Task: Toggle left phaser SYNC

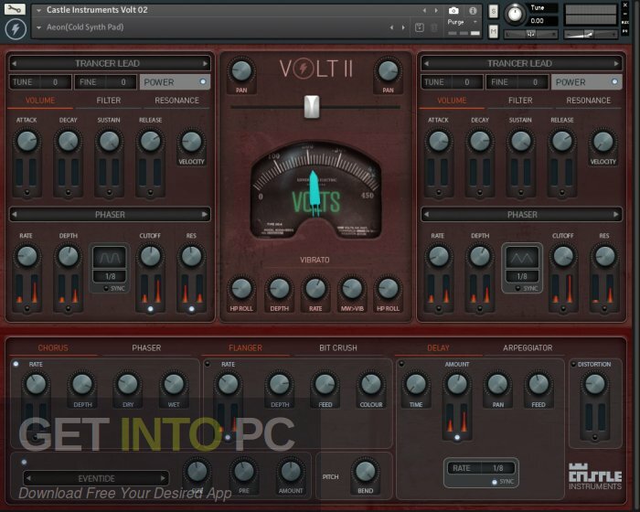Action: [114, 289]
